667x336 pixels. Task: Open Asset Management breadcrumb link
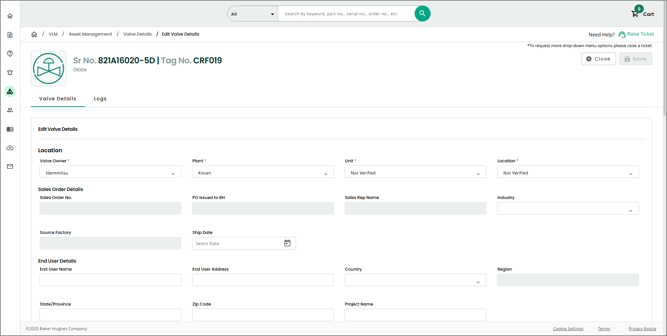pos(90,34)
